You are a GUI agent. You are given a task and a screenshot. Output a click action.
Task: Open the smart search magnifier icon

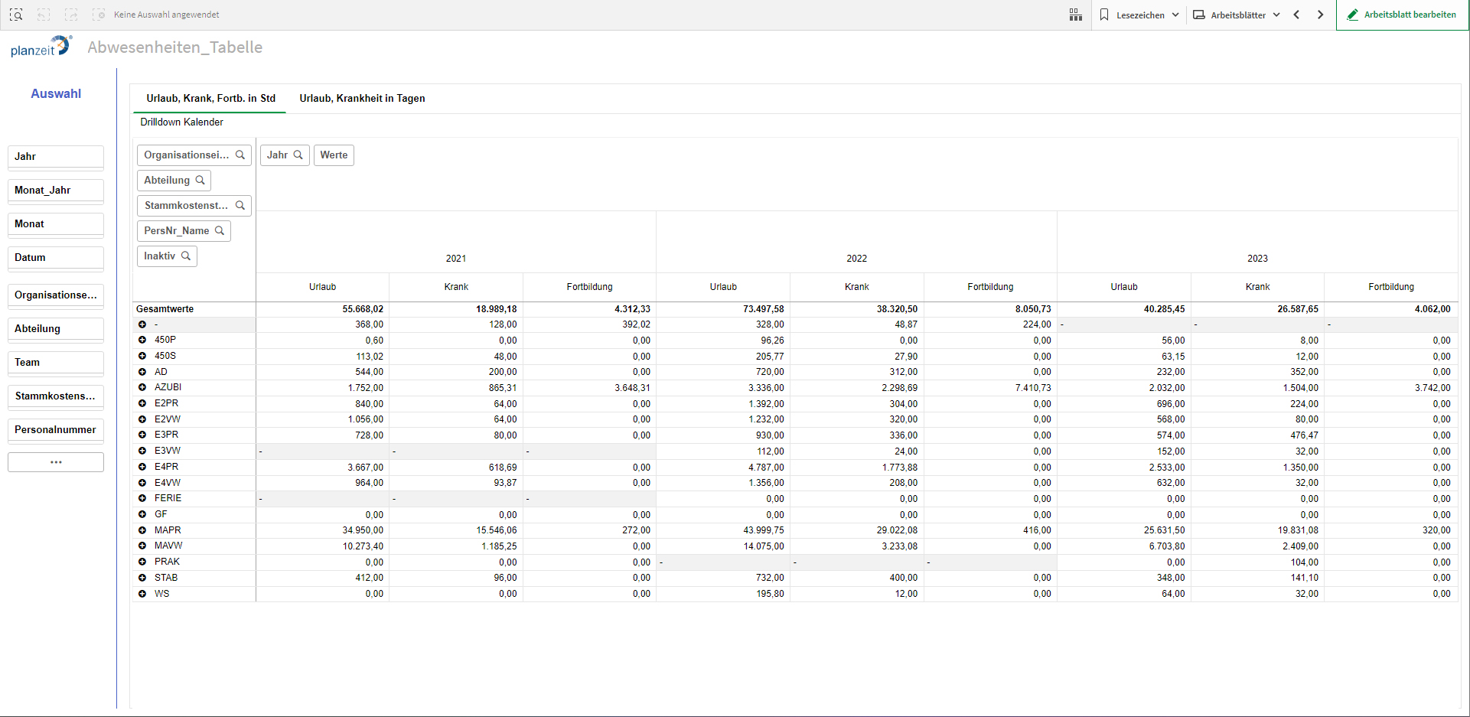click(x=16, y=15)
